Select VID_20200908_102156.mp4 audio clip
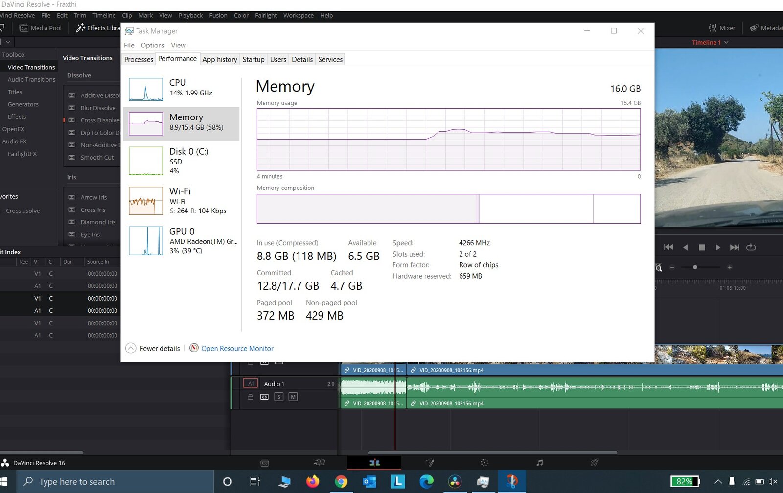Image resolution: width=783 pixels, height=493 pixels. tap(595, 393)
